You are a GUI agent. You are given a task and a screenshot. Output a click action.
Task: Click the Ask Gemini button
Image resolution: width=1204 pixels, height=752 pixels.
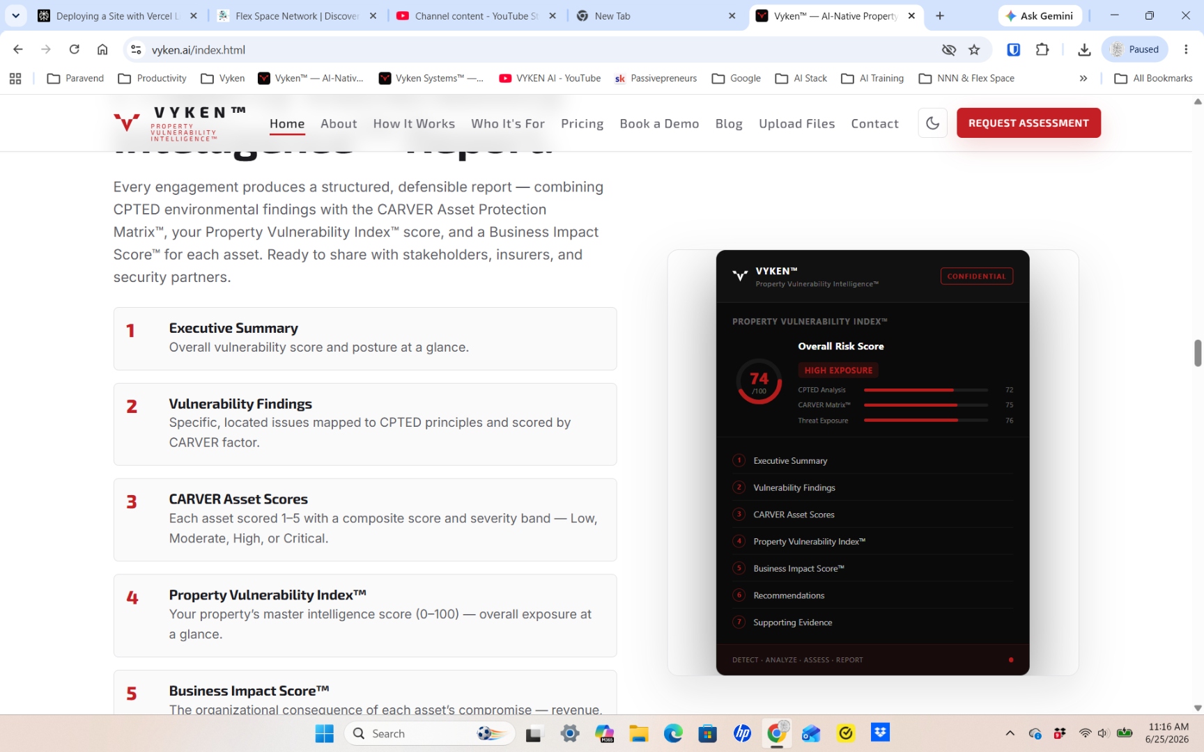pos(1040,15)
